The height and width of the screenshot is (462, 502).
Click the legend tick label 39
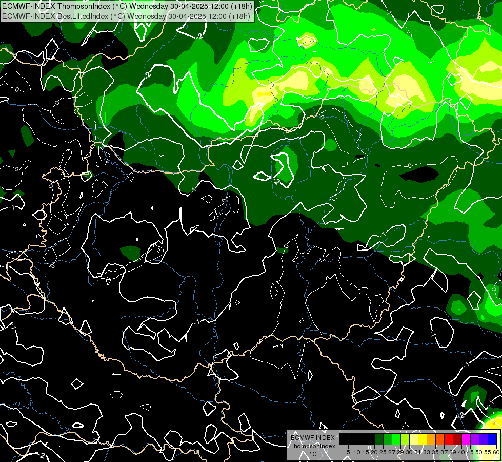[453, 452]
